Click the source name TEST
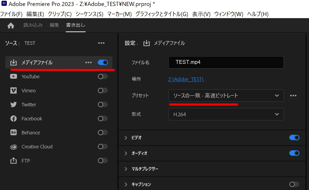This screenshot has width=309, height=190. pyautogui.click(x=30, y=43)
